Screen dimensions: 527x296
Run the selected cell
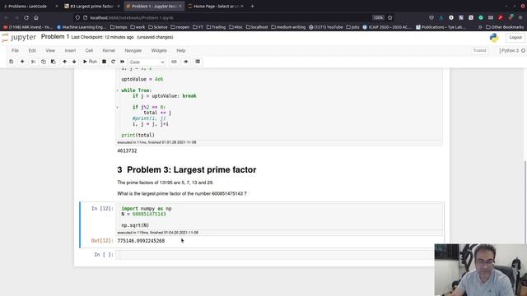[x=90, y=62]
